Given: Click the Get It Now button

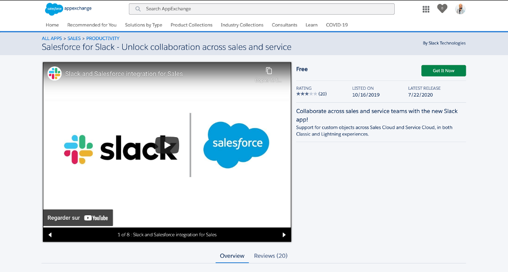Looking at the screenshot, I should (x=444, y=70).
